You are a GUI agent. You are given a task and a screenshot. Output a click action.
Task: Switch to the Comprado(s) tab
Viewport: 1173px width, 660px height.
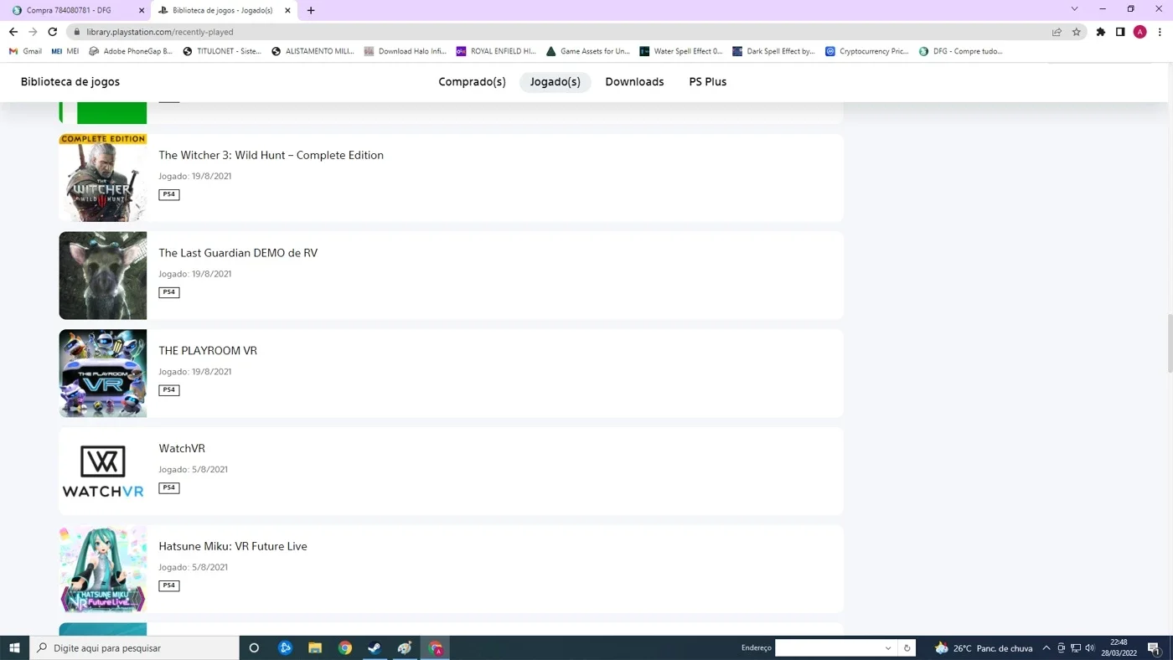473,82
